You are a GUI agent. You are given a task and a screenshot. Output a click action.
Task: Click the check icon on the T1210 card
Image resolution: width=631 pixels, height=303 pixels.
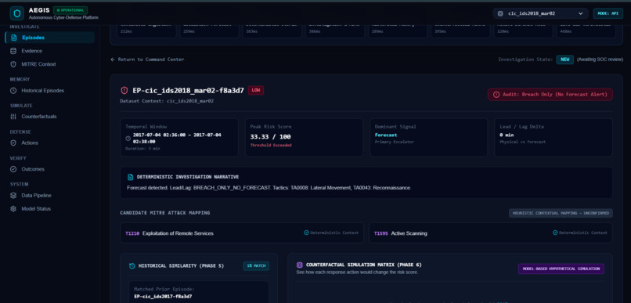(x=306, y=233)
